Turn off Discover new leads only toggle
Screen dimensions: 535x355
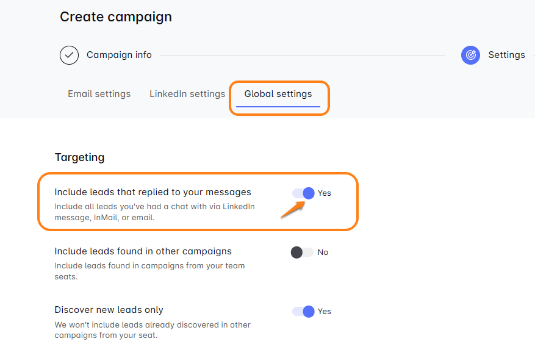303,312
